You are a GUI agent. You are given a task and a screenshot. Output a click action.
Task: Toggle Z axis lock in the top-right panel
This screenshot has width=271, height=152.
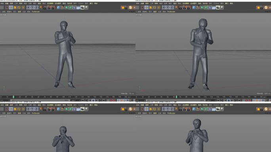pyautogui.click(x=172, y=8)
